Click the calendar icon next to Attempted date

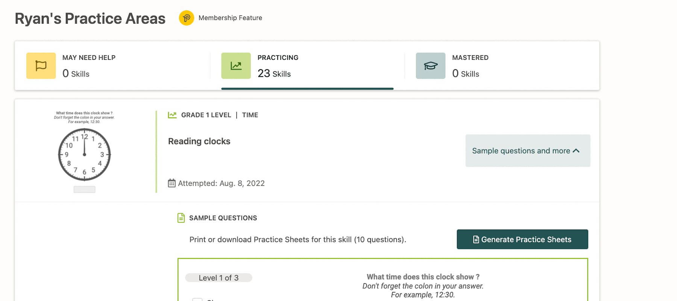click(x=172, y=183)
